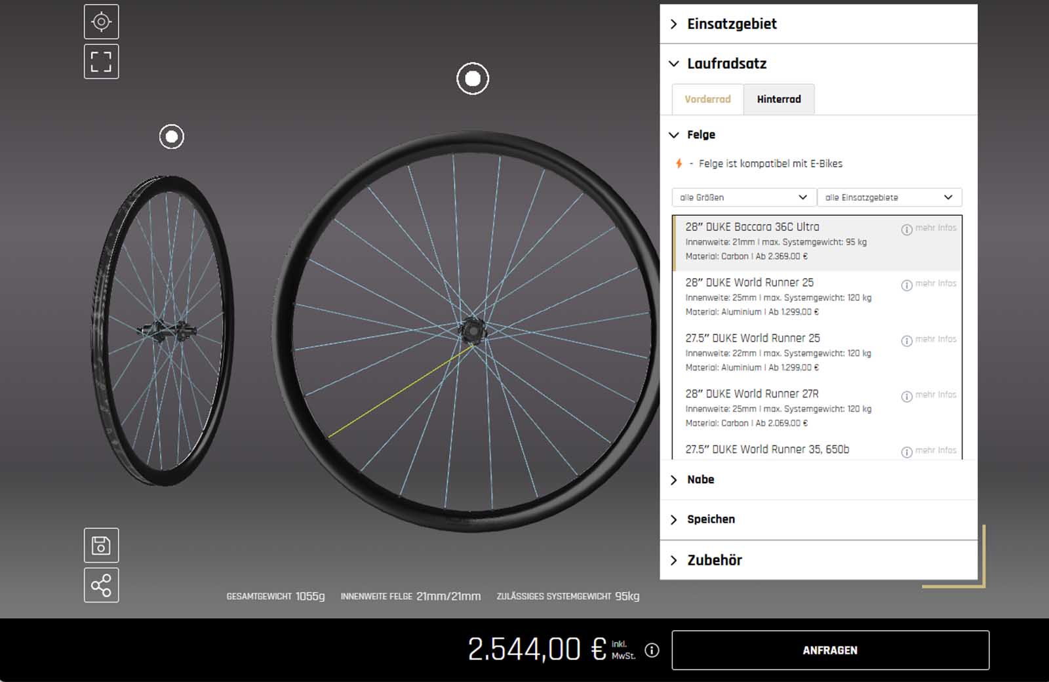Image resolution: width=1049 pixels, height=682 pixels.
Task: Select hotspot marker above the small wheel
Action: pos(172,136)
